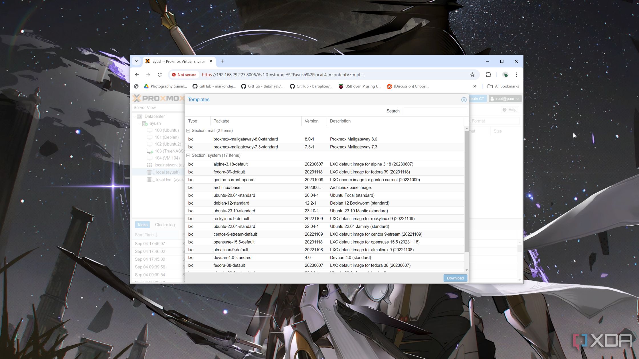Click the Search field in the Templates dialog
Image resolution: width=639 pixels, height=359 pixels.
pyautogui.click(x=435, y=111)
